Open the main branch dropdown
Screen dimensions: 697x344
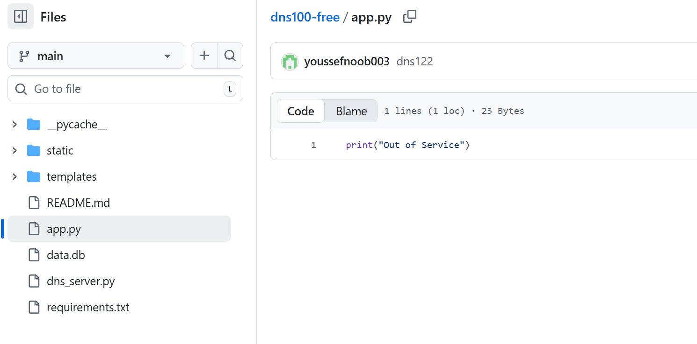pyautogui.click(x=95, y=56)
